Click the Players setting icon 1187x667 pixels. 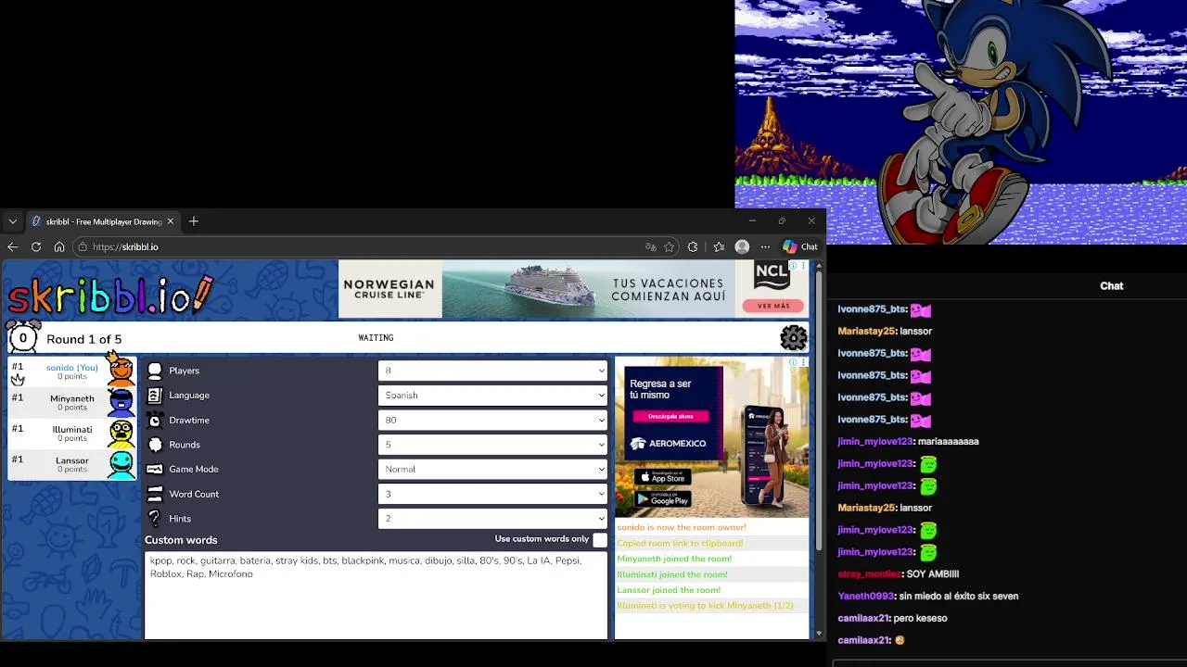pyautogui.click(x=155, y=371)
